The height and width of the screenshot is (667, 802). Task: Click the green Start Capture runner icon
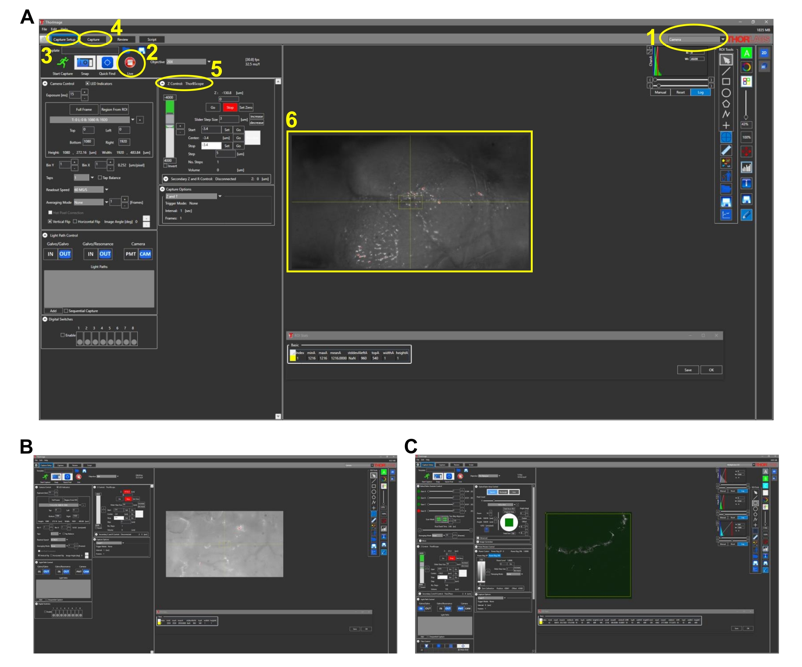point(62,62)
